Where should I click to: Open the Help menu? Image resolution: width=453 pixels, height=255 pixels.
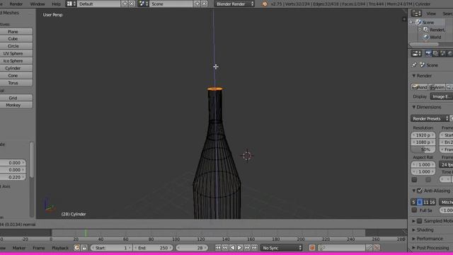pyautogui.click(x=57, y=4)
